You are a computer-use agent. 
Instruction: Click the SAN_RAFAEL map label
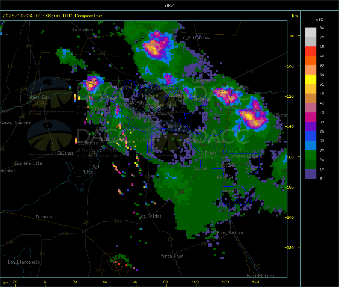click(x=139, y=103)
